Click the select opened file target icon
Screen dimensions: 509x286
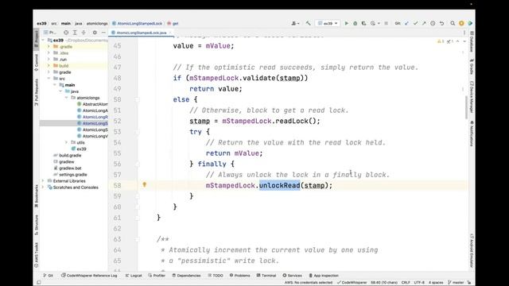coord(66,33)
